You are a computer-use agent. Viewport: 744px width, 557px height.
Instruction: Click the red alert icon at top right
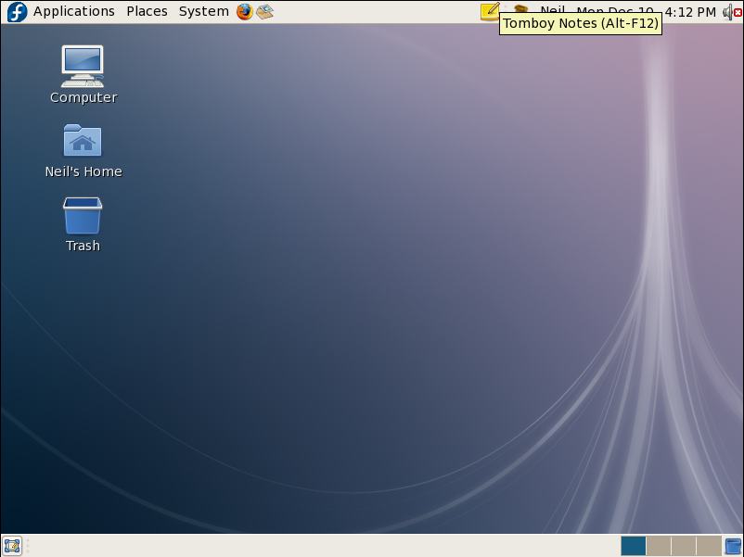click(738, 11)
